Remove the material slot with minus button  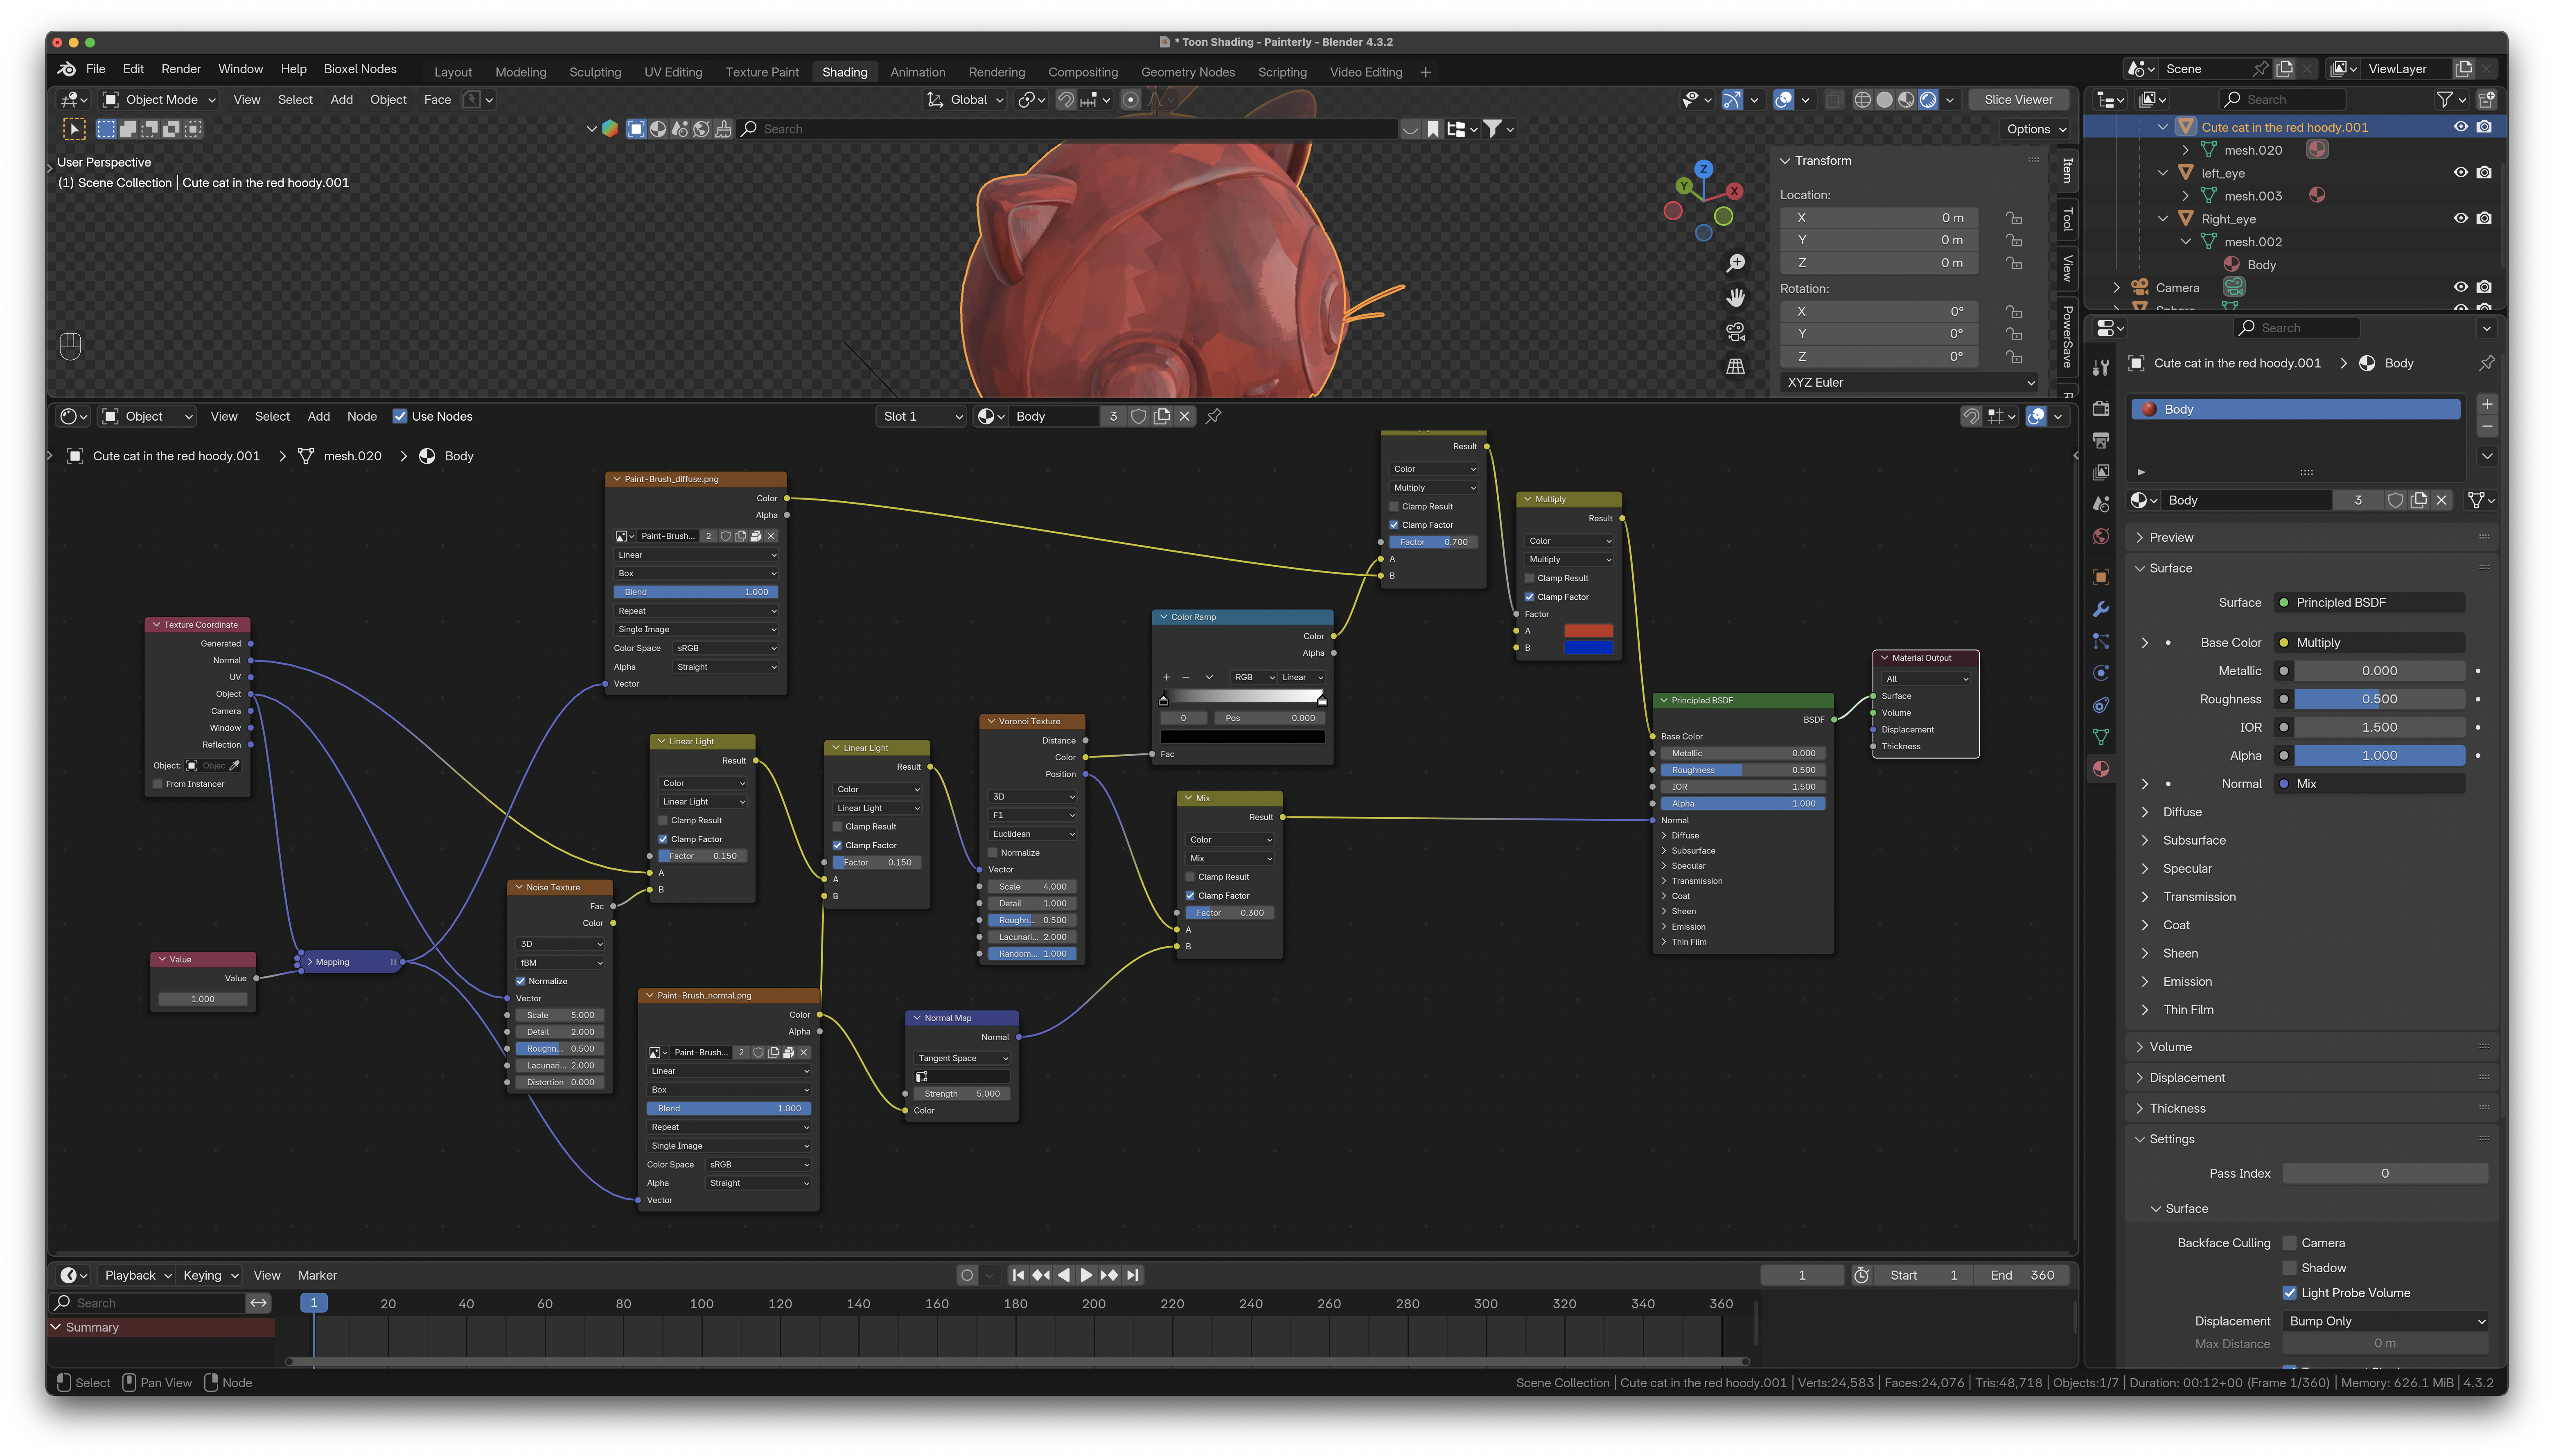(x=2487, y=427)
